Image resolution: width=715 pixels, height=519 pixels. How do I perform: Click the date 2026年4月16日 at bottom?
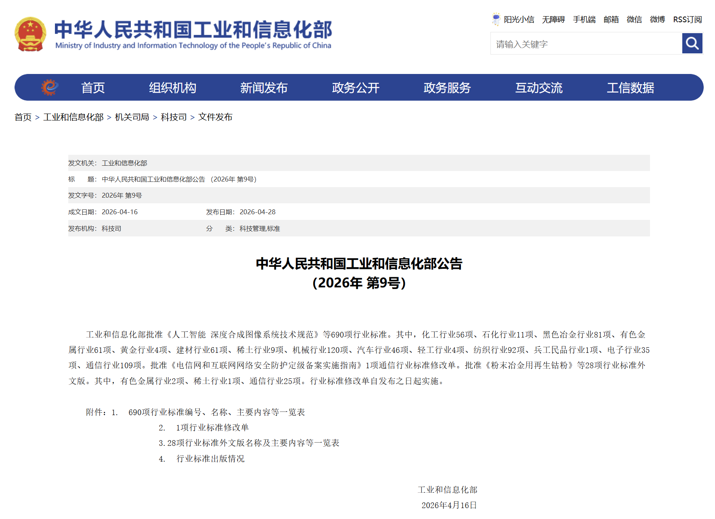click(x=449, y=505)
